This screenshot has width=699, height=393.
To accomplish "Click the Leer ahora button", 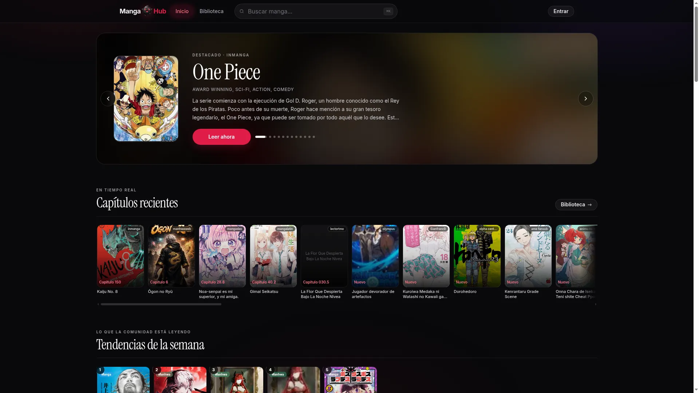I will 221,137.
